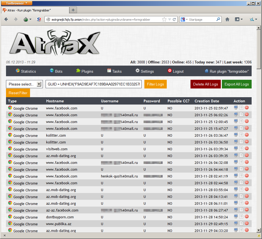This screenshot has width=262, height=239.
Task: Open the Bots menu item
Action: (56, 71)
